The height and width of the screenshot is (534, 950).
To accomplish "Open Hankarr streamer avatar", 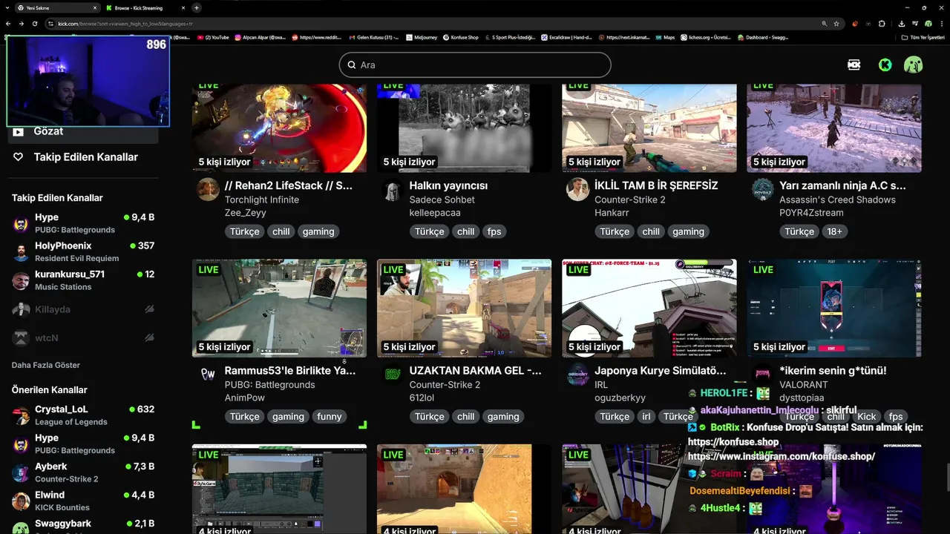I will coord(577,189).
